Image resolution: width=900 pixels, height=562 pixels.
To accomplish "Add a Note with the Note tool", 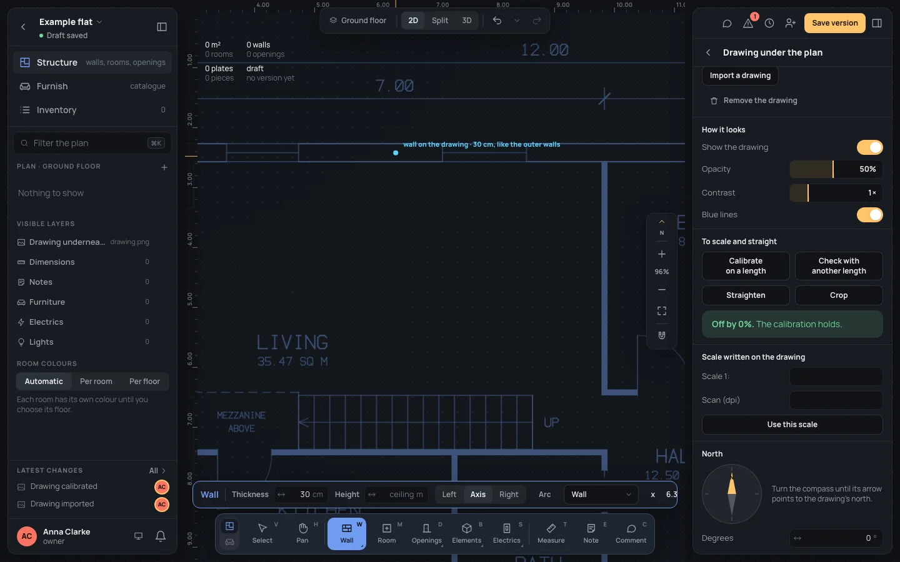I will pyautogui.click(x=591, y=534).
